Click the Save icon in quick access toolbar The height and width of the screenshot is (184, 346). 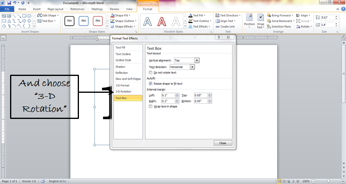(x=9, y=3)
